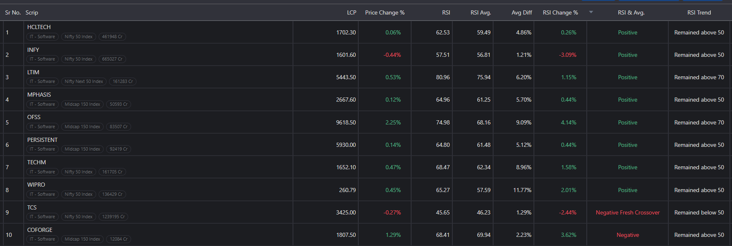The width and height of the screenshot is (732, 246).
Task: Open the HCLTECH scrip link
Action: point(39,27)
